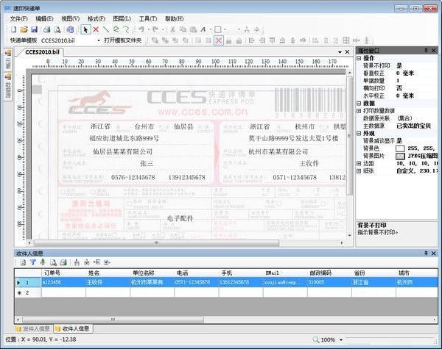The width and height of the screenshot is (442, 349).
Task: Click the preview icon in recipient panel toolbar
Action: tap(53, 262)
